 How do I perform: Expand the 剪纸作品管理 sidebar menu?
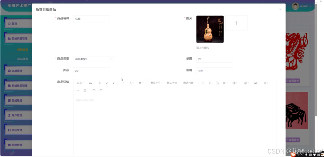(x=18, y=86)
